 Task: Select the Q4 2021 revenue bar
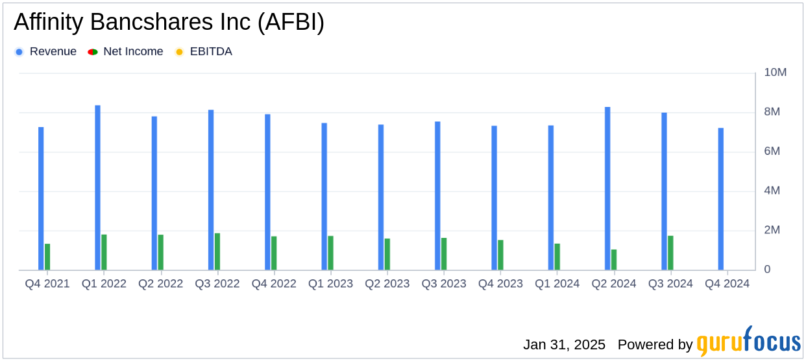[41, 198]
